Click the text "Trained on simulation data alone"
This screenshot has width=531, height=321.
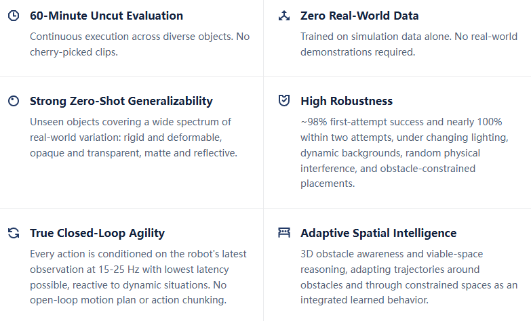376,37
